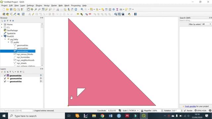This screenshot has height=119, width=212.
Task: Open a project with the yellow folder icon
Action: (7, 9)
